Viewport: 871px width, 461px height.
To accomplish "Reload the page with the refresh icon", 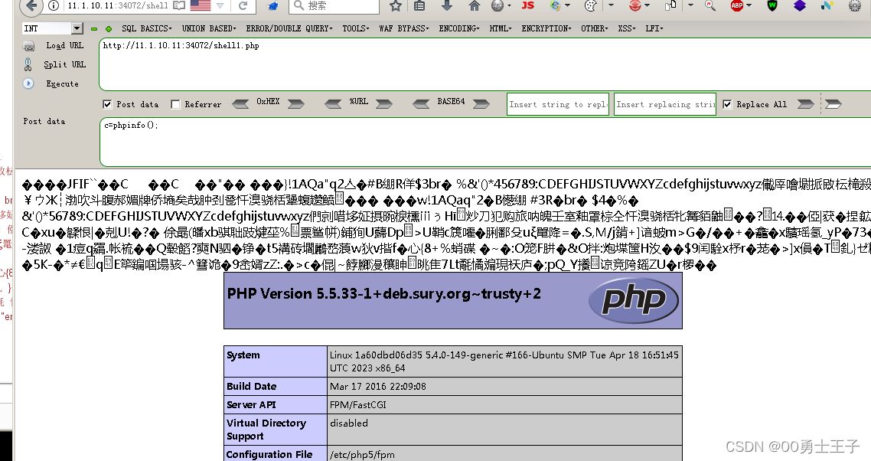I will [243, 5].
